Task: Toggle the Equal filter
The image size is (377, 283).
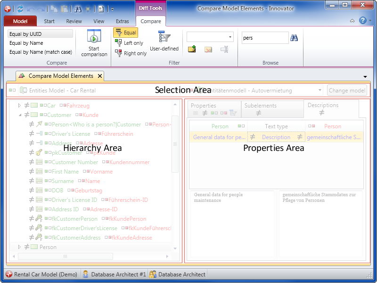Action: (125, 33)
